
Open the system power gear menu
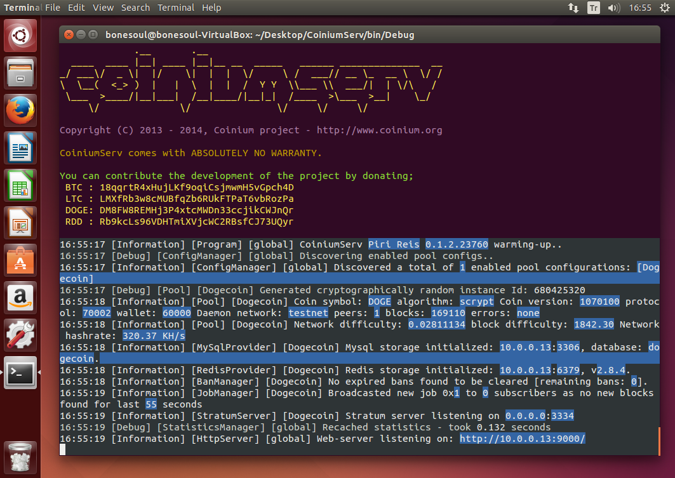point(665,8)
